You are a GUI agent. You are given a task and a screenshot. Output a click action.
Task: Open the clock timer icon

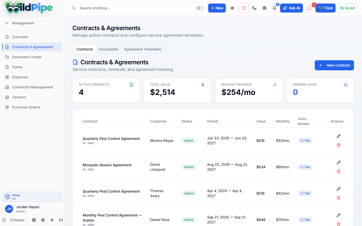[x=244, y=8]
